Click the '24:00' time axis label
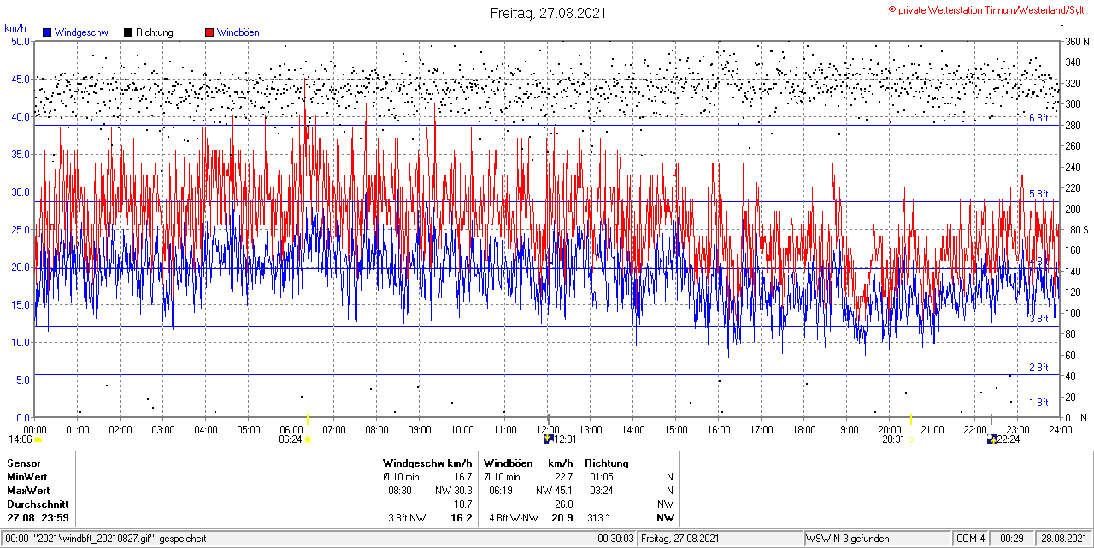The height and width of the screenshot is (548, 1094). coord(1061,429)
